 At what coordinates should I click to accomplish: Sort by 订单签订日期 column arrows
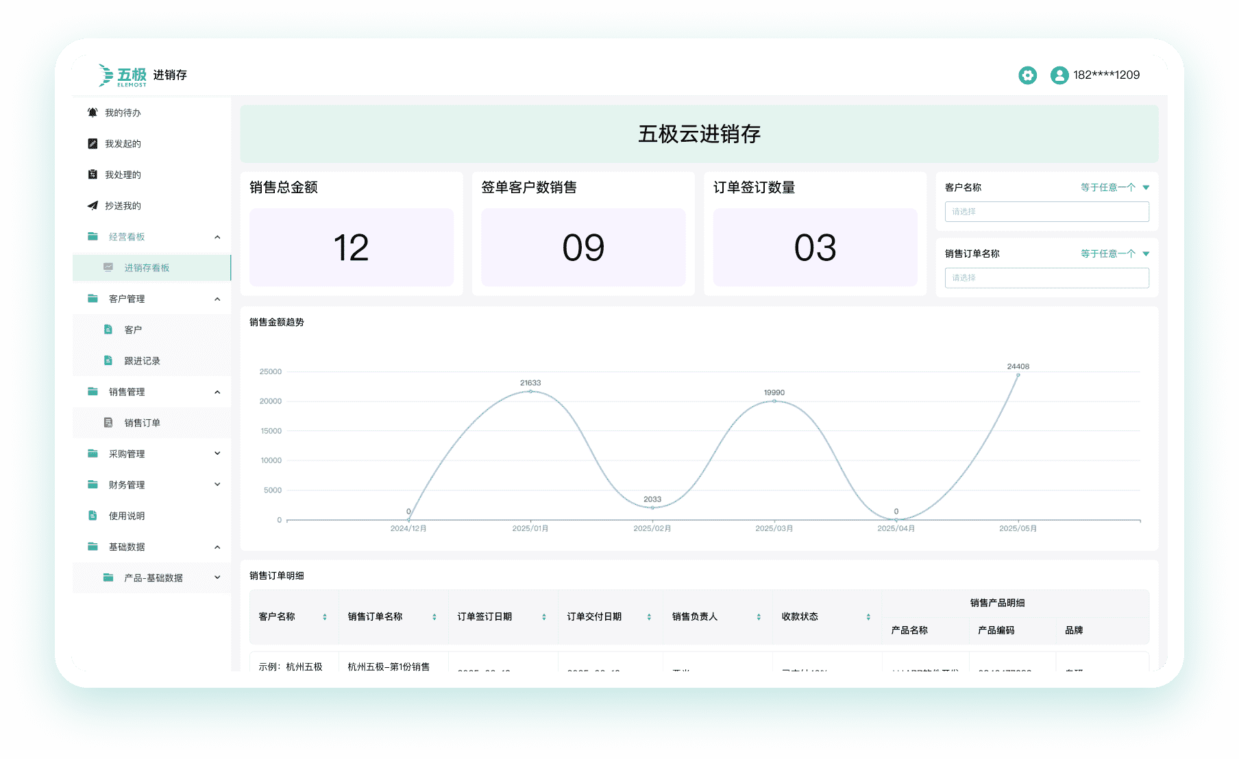(544, 617)
